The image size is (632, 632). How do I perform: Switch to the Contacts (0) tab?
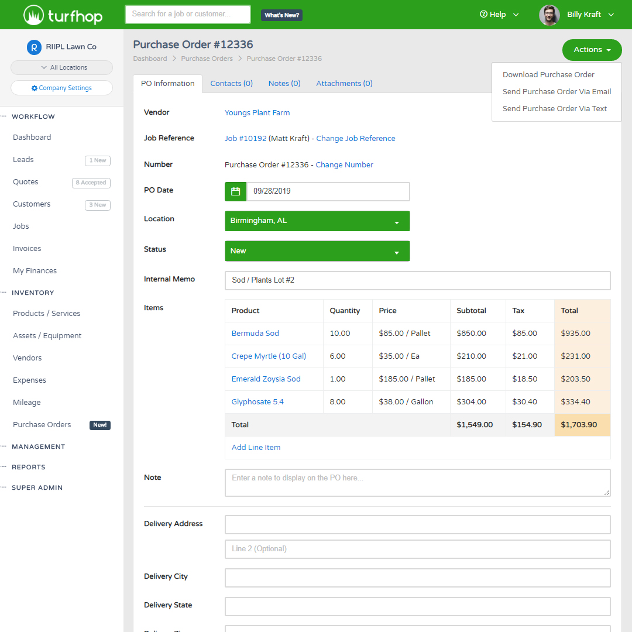point(231,83)
